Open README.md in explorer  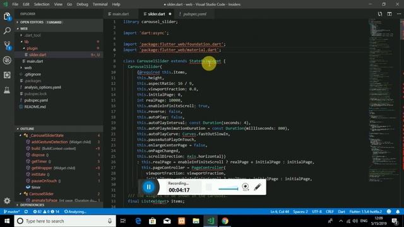tap(59, 107)
